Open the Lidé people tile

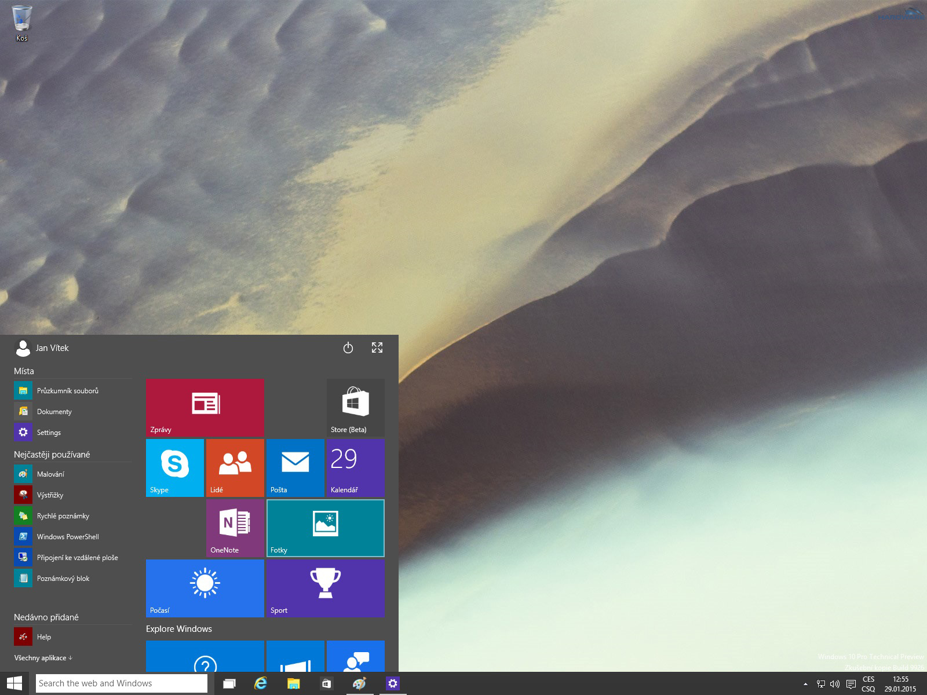click(235, 467)
